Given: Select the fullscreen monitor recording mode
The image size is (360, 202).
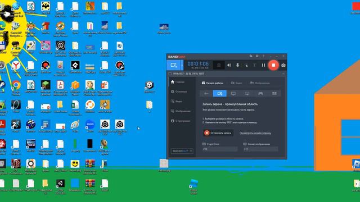Looking at the screenshot, I should tap(233, 94).
